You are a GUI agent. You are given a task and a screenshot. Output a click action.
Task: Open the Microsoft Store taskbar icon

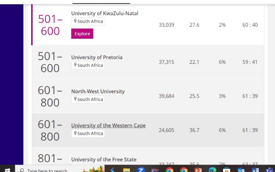(226, 170)
